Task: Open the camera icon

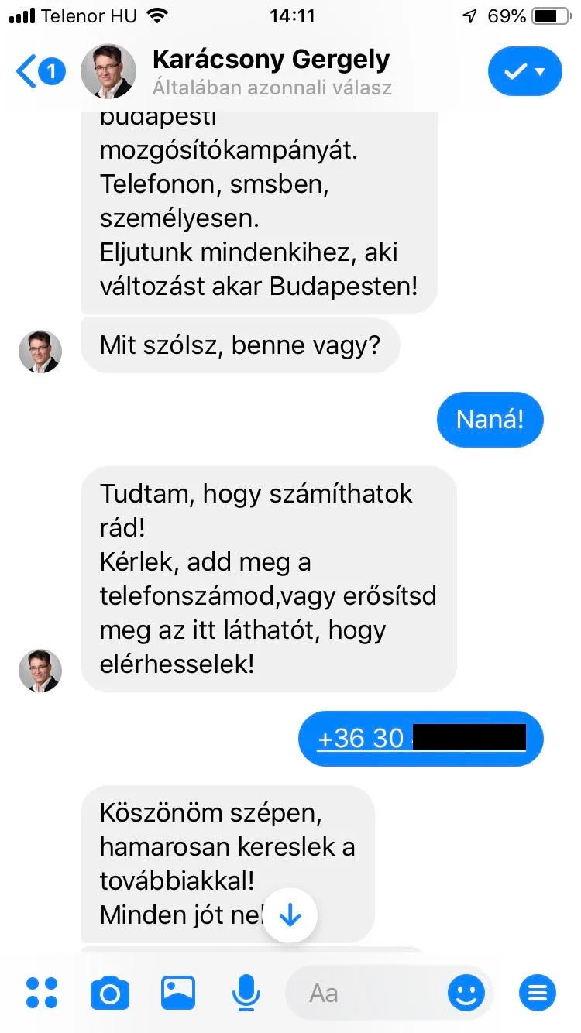Action: tap(110, 993)
